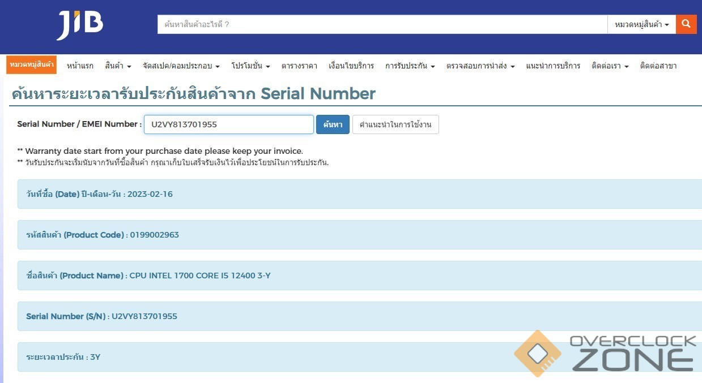
Task: Open the แนะนำการบริการ page
Action: [553, 66]
